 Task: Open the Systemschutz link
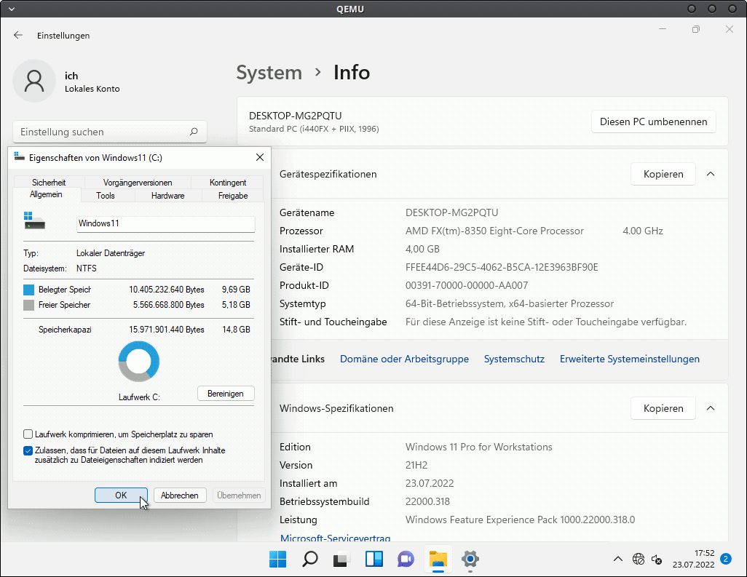pos(514,359)
